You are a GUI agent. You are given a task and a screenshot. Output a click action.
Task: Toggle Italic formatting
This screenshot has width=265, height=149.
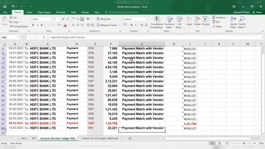37,25
